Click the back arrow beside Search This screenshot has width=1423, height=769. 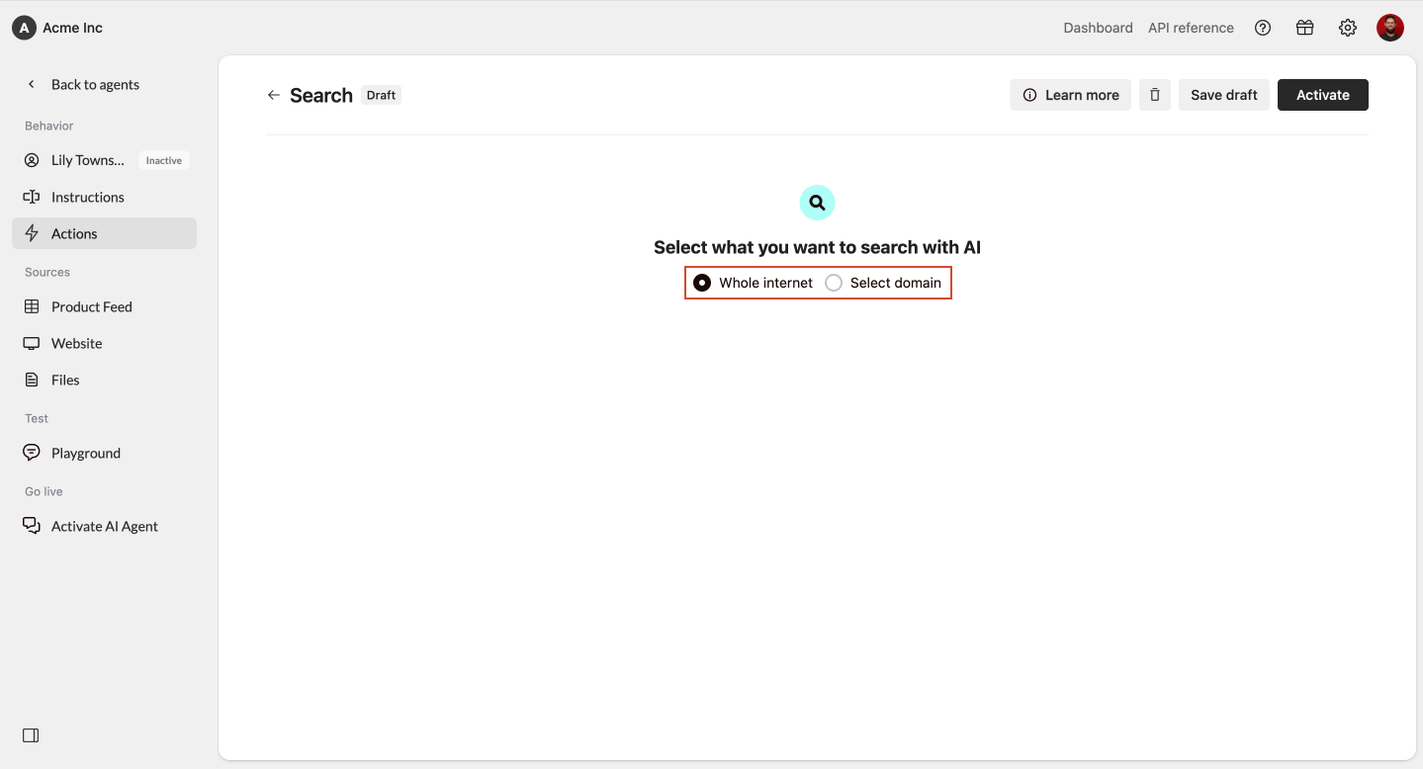(x=274, y=95)
